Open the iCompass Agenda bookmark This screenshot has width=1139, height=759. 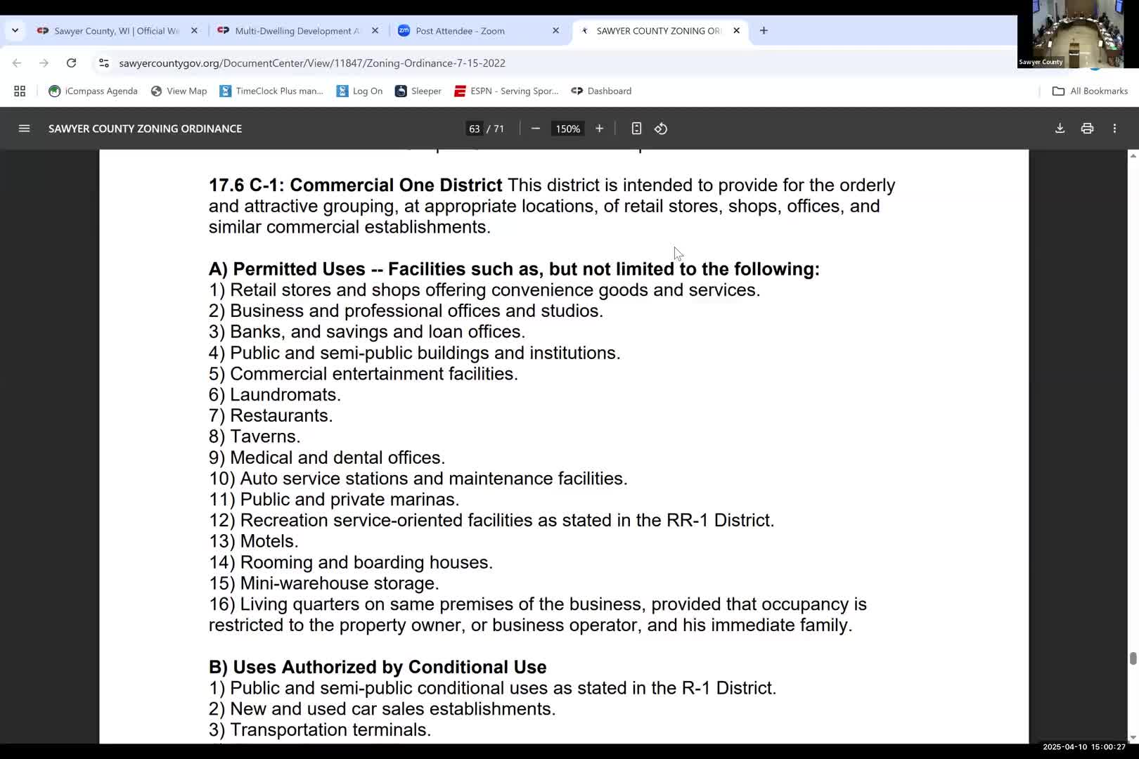tap(93, 91)
